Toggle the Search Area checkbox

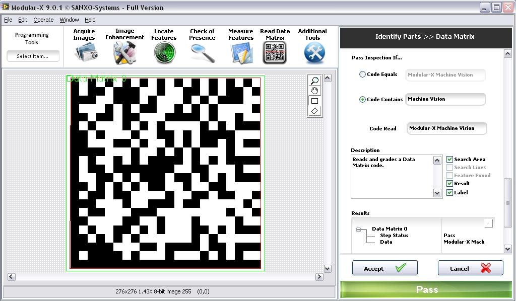(x=450, y=160)
